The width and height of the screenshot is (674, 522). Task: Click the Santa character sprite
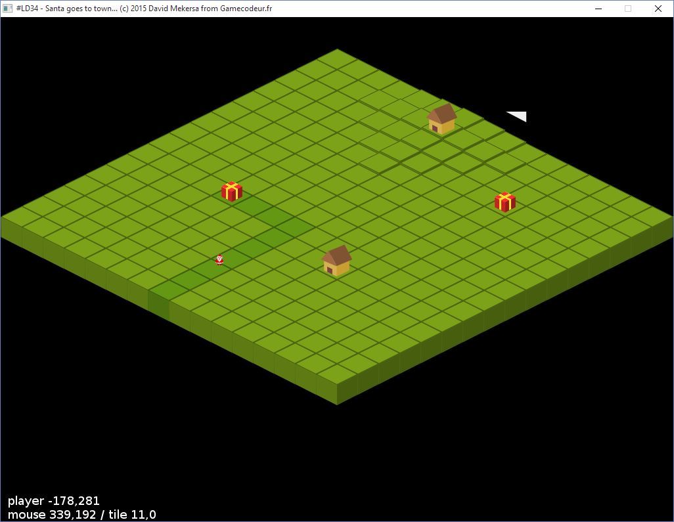pyautogui.click(x=219, y=259)
